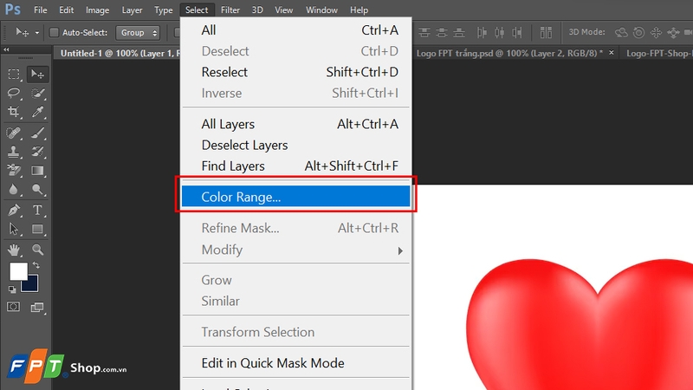Image resolution: width=693 pixels, height=390 pixels.
Task: Open the Window menu
Action: pos(321,10)
